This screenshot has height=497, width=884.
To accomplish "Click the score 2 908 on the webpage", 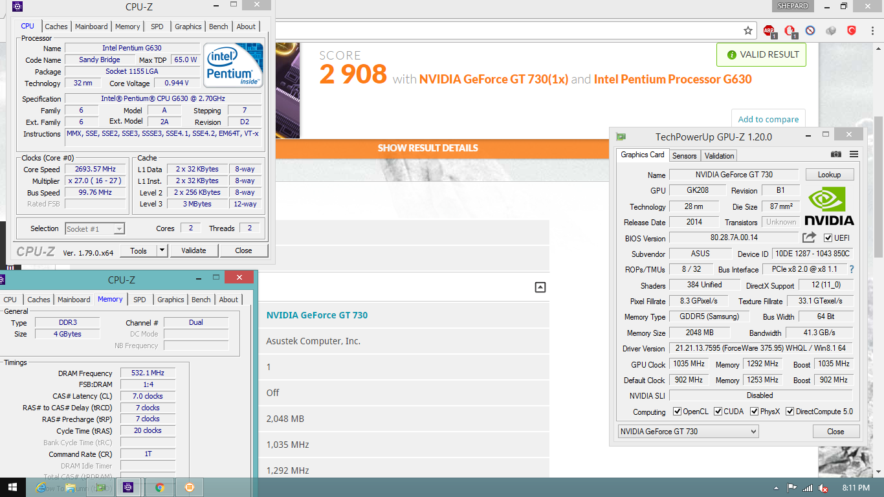I will tap(353, 75).
